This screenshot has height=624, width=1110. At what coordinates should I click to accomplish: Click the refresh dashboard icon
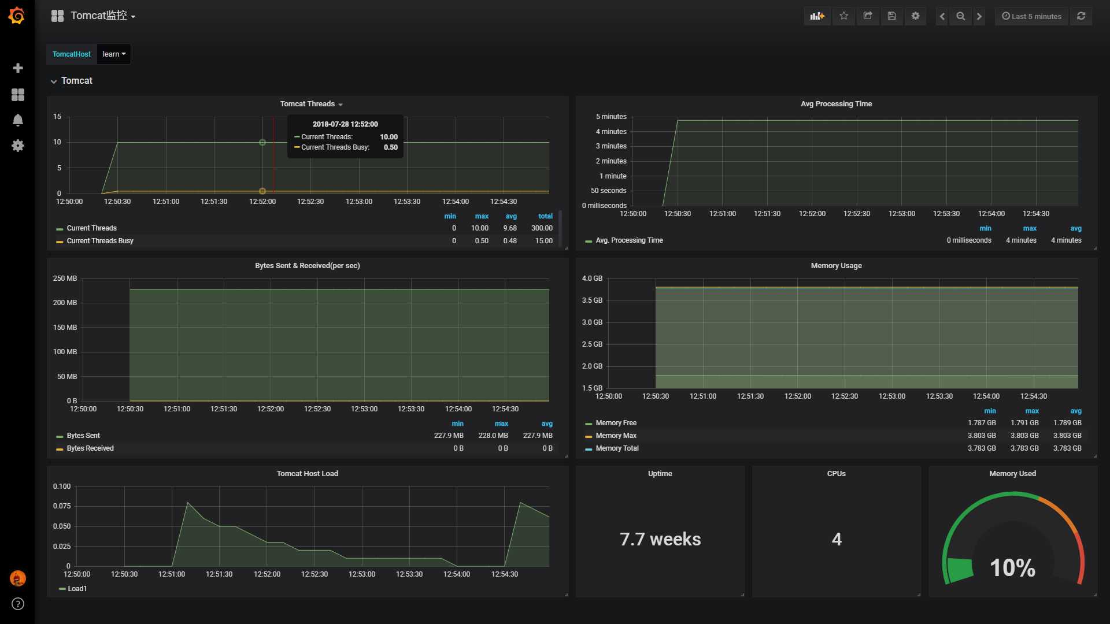(1082, 15)
